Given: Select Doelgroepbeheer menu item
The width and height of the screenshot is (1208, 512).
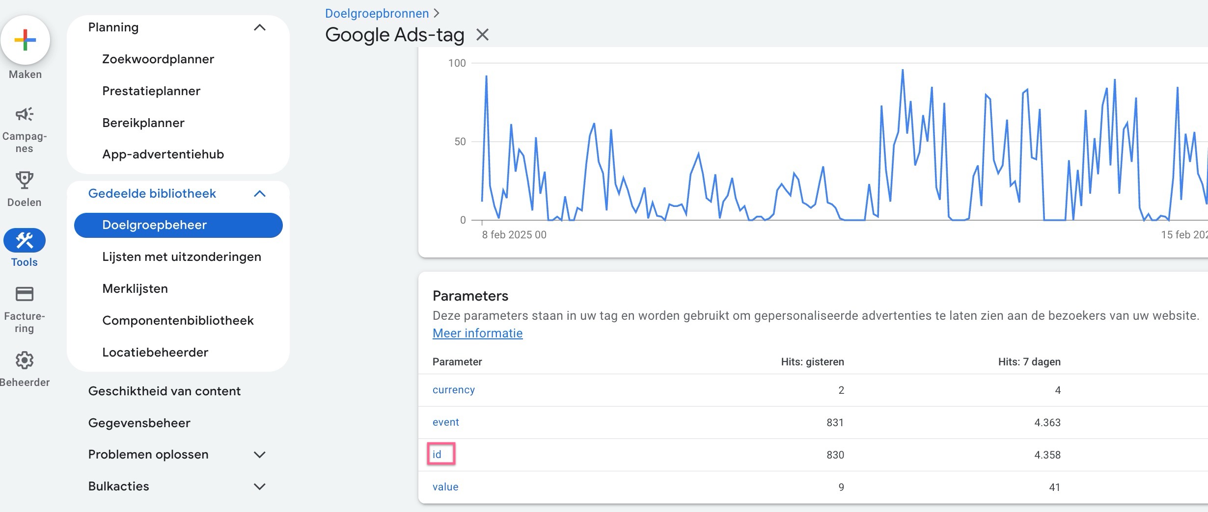Looking at the screenshot, I should (x=178, y=225).
